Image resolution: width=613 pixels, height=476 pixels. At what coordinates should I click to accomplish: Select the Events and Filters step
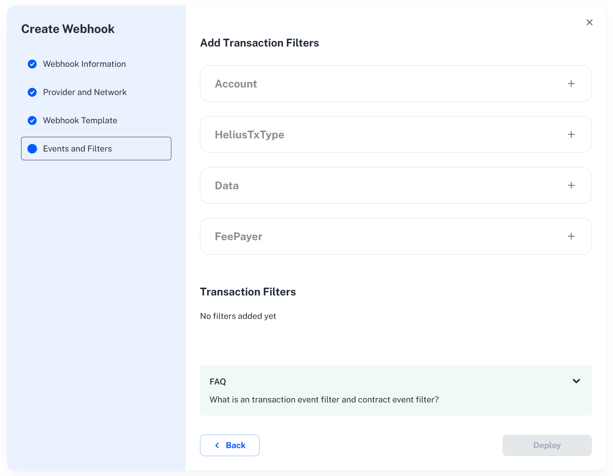(77, 149)
